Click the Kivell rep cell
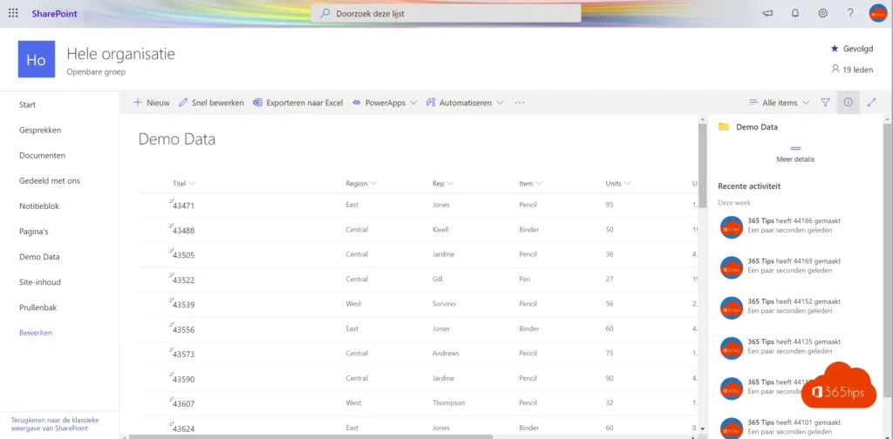Screen dimensions: 893x439 point(440,230)
